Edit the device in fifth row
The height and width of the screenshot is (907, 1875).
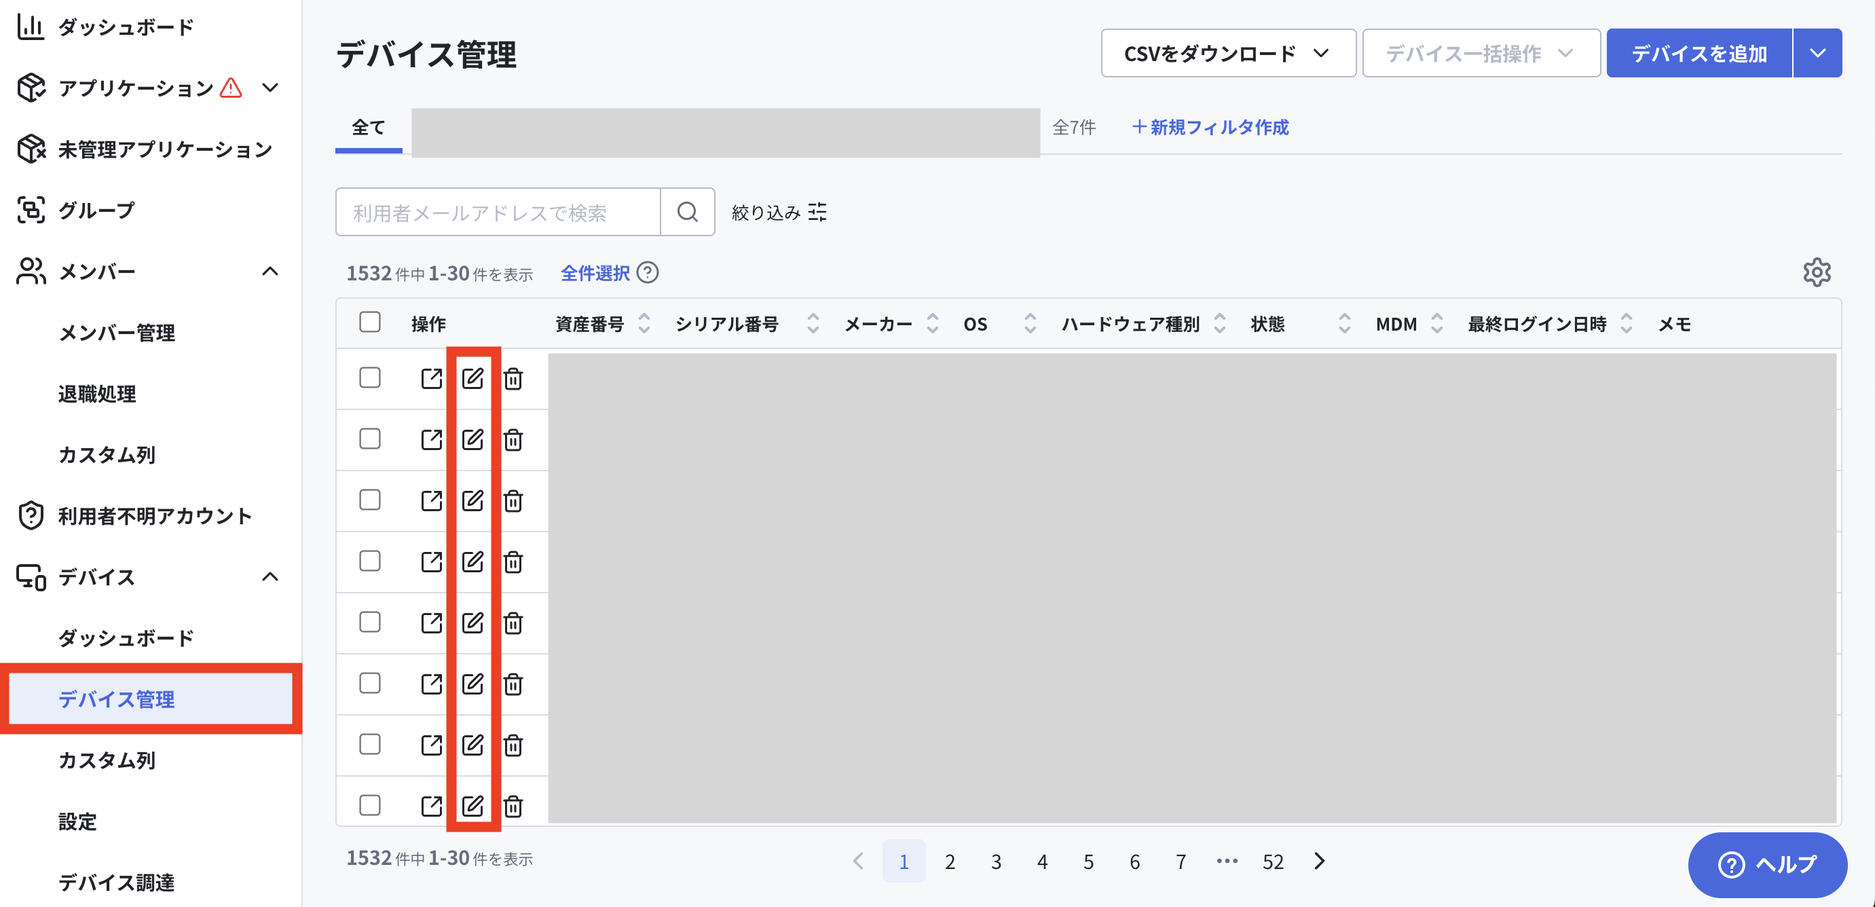click(472, 623)
